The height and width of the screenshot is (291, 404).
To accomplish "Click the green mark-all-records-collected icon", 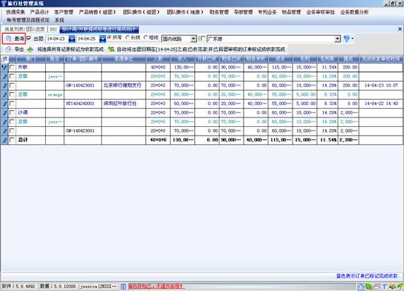I will point(31,50).
